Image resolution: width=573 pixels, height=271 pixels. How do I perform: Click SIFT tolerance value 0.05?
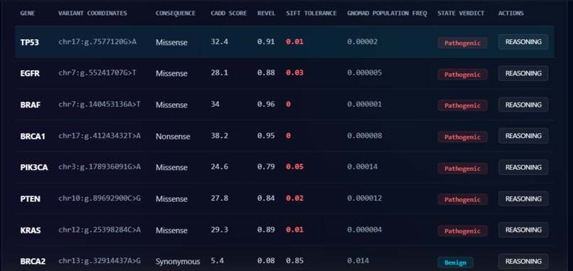(x=294, y=166)
